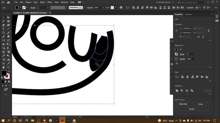This screenshot has height=123, width=220.
Task: Select the Untitled-1 document tab
Action: click(30, 13)
